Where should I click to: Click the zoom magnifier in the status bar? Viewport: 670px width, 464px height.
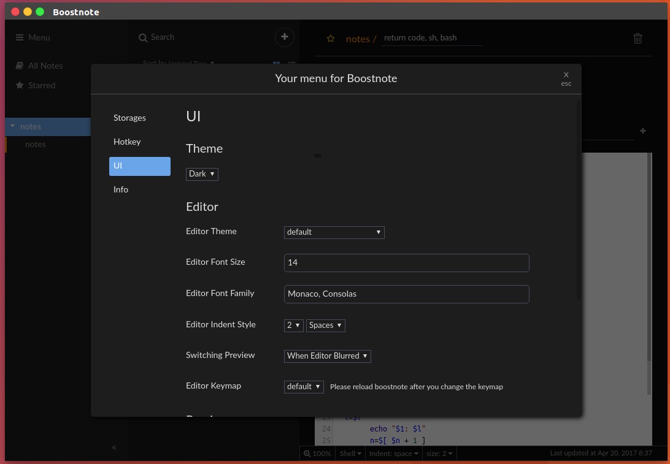tap(307, 454)
